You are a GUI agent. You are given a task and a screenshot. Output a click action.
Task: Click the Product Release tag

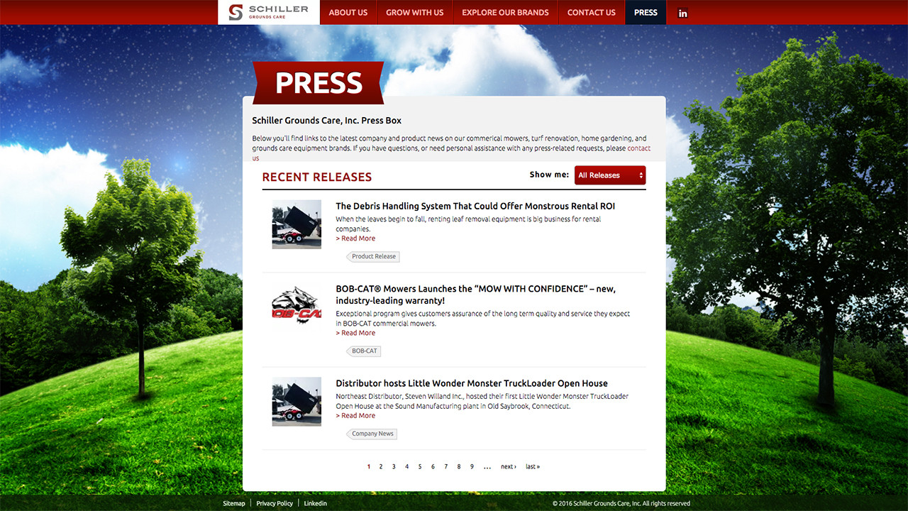[x=373, y=256]
